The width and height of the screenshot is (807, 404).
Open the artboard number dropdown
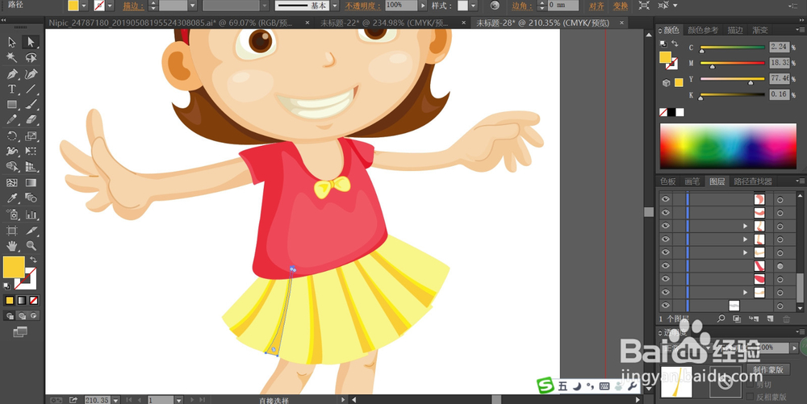[178, 400]
